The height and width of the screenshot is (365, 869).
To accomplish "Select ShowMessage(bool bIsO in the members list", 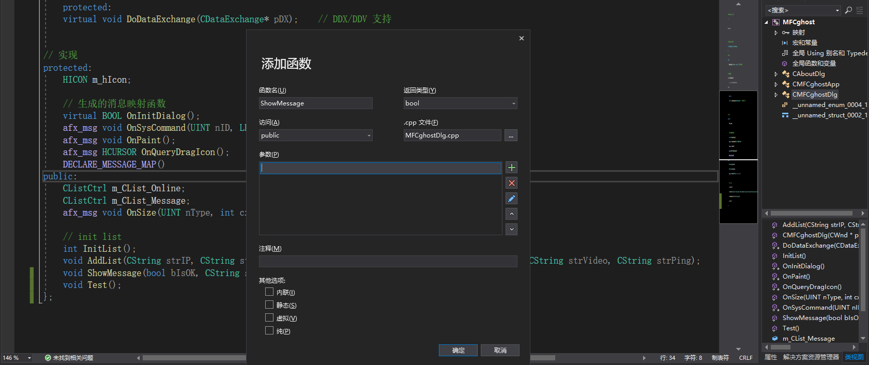I will pos(820,318).
